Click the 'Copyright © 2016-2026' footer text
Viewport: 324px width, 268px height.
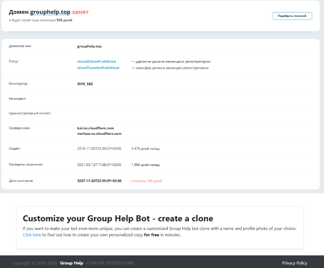[x=34, y=263]
